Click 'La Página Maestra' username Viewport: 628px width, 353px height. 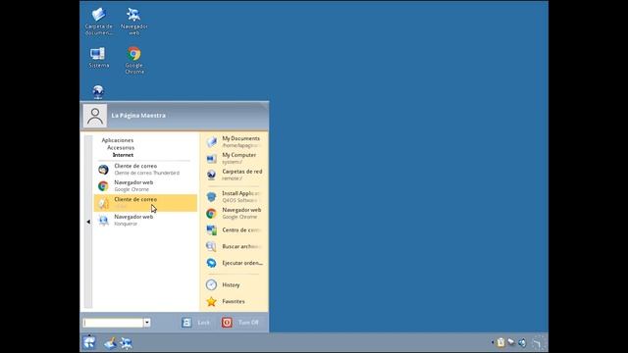[x=138, y=116]
